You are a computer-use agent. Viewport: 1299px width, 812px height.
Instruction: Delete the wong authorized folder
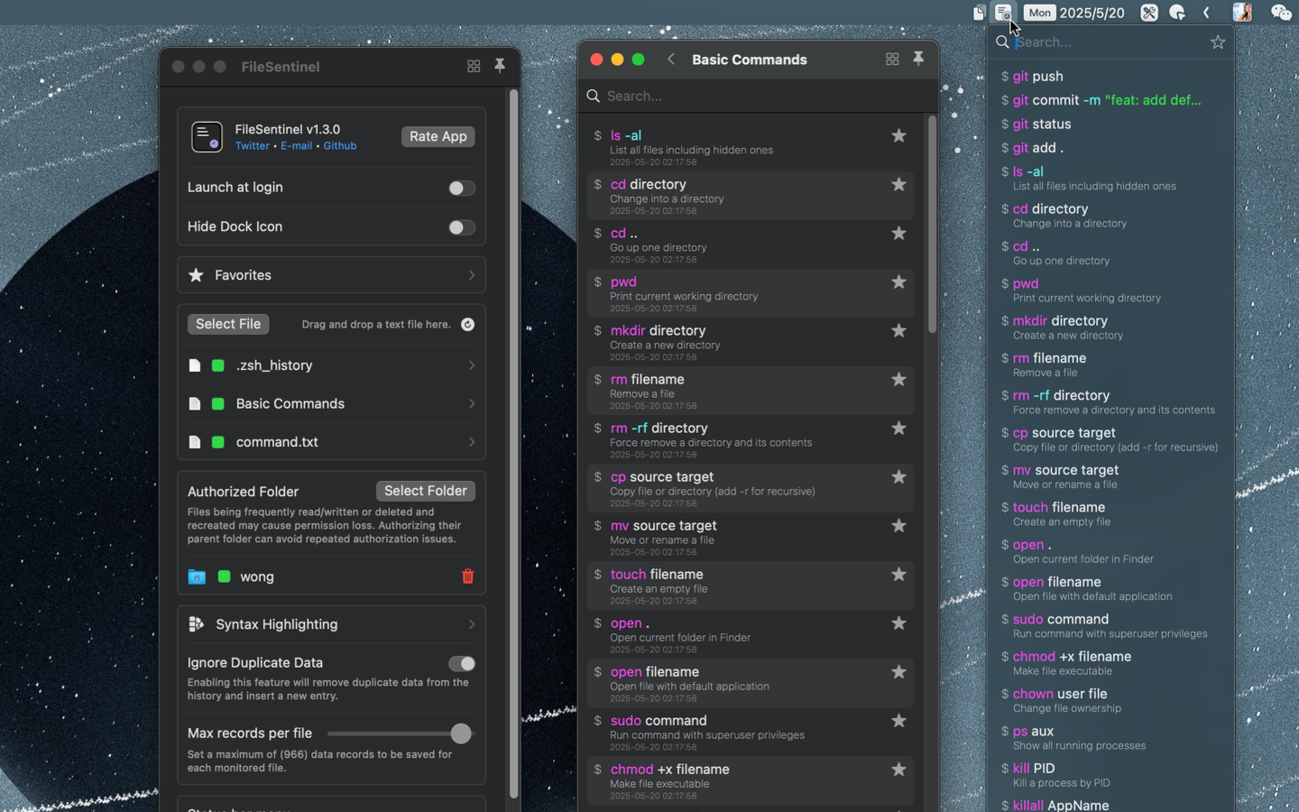point(468,577)
